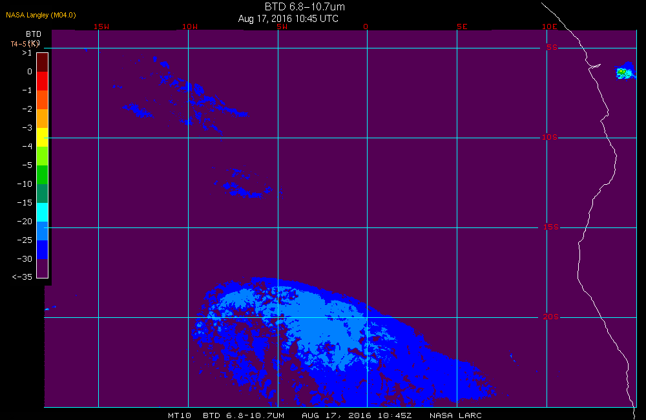The image size is (646, 420).
Task: Select the '10W' longitude label
Action: click(190, 26)
